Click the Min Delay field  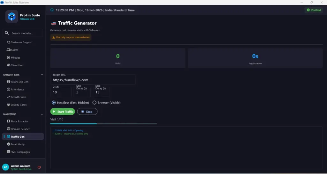(x=82, y=92)
